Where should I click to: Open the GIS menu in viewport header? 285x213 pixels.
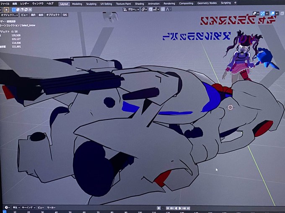click(65, 15)
